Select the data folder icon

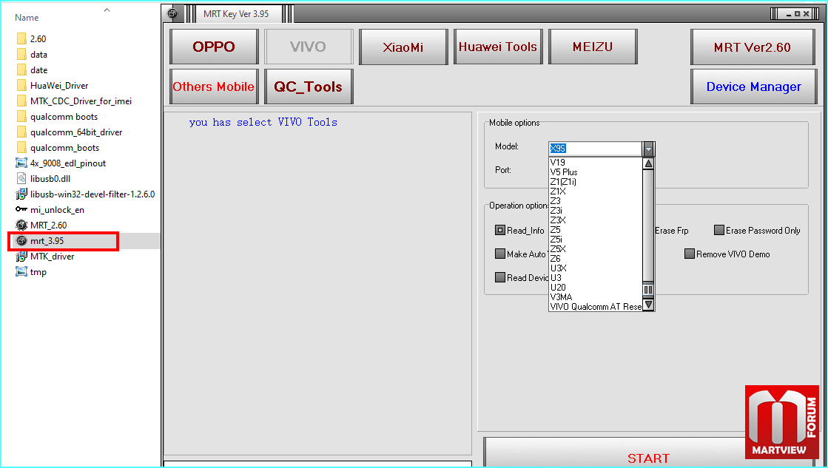(x=21, y=55)
